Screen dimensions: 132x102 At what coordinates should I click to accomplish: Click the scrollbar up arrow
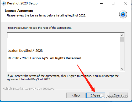(122, 35)
